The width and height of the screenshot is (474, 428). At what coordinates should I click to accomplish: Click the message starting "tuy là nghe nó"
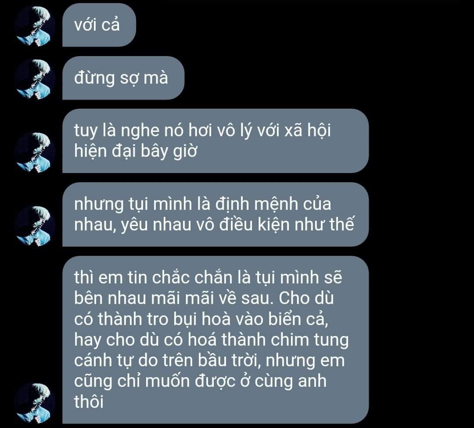click(x=215, y=141)
